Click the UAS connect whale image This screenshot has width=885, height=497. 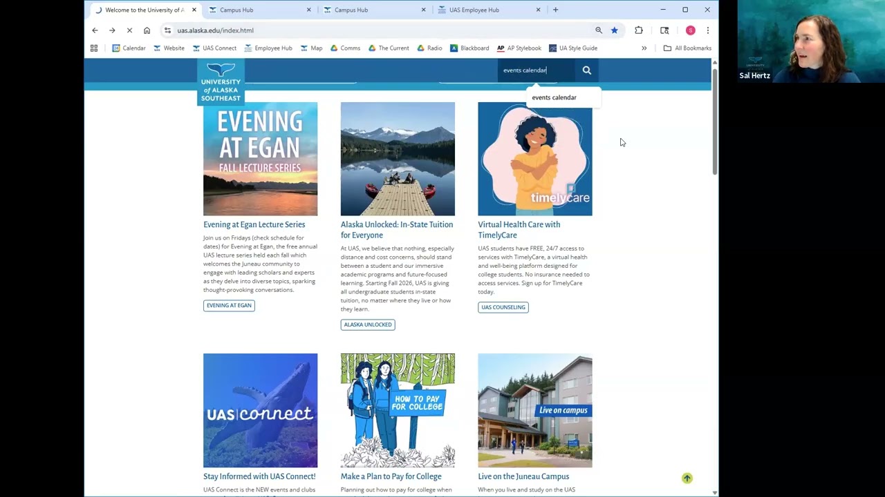tap(260, 411)
